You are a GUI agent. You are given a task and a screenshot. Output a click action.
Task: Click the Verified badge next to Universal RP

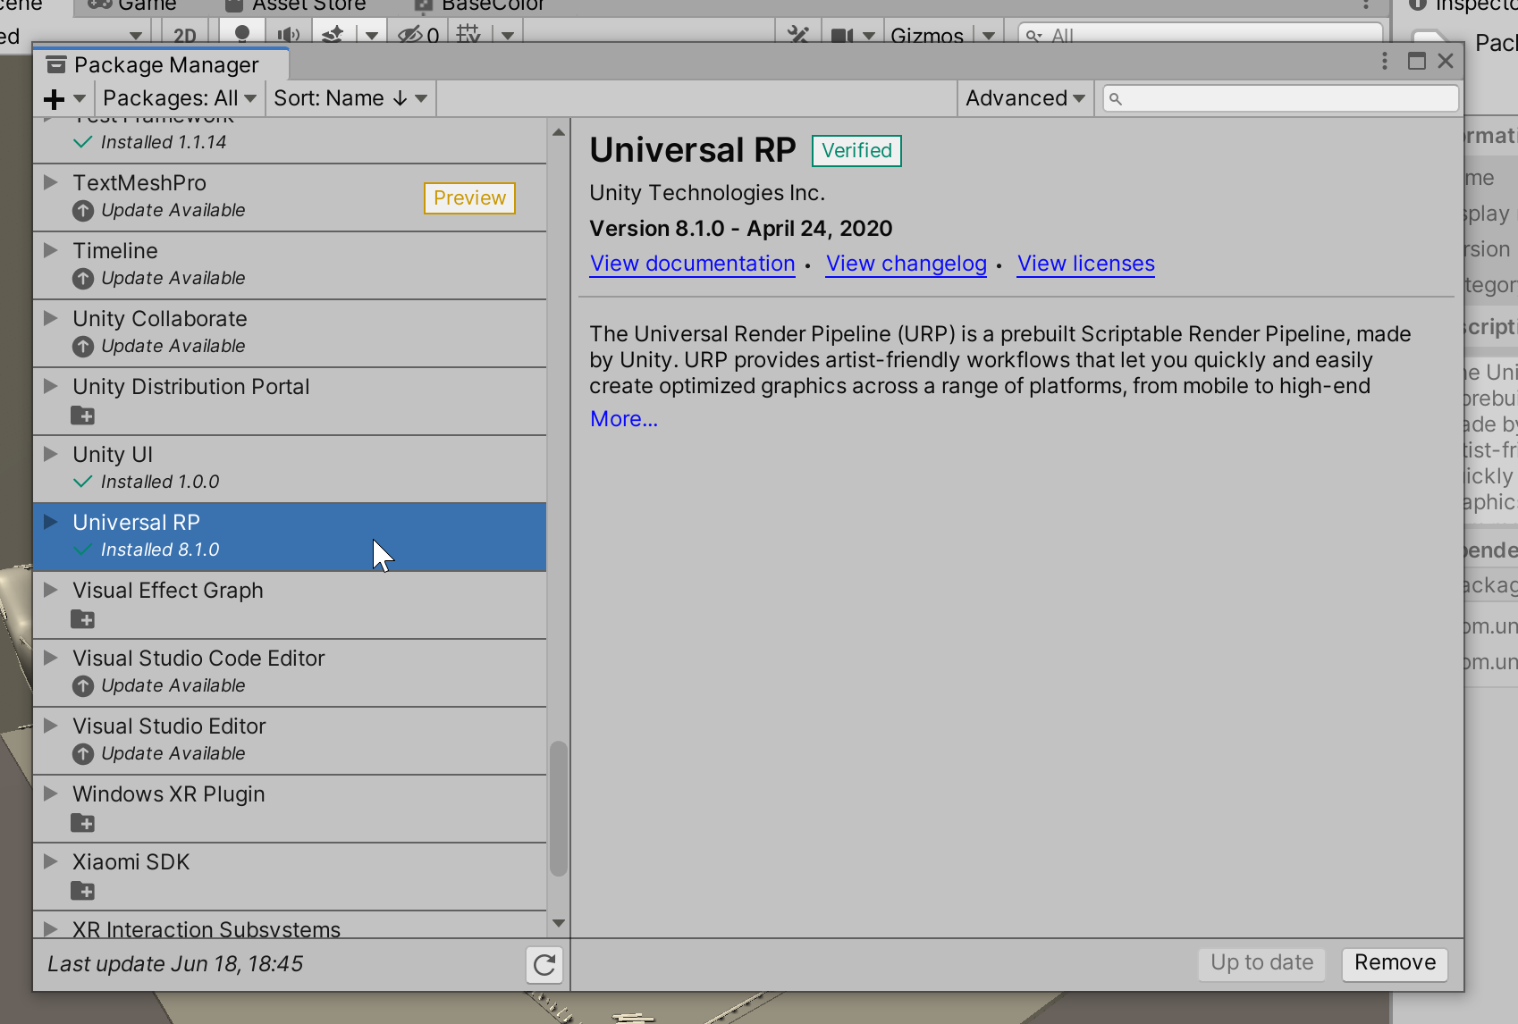click(856, 150)
